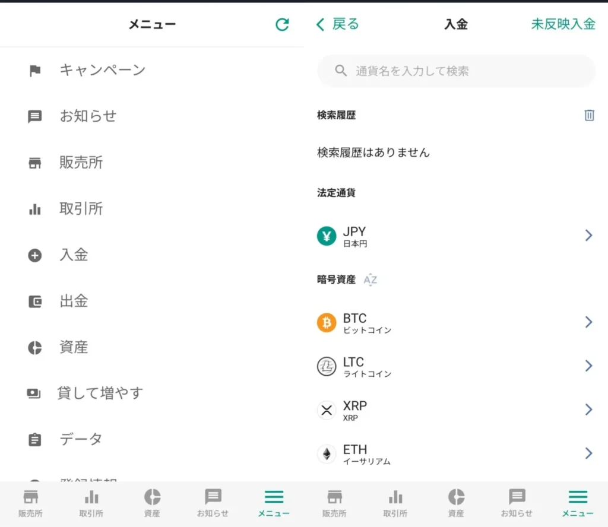Image resolution: width=608 pixels, height=527 pixels.
Task: Open the JPY row chevron arrow
Action: 588,236
